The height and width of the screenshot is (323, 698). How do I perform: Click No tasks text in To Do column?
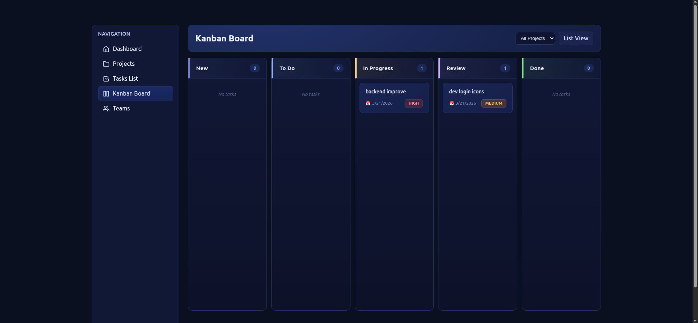tap(311, 94)
